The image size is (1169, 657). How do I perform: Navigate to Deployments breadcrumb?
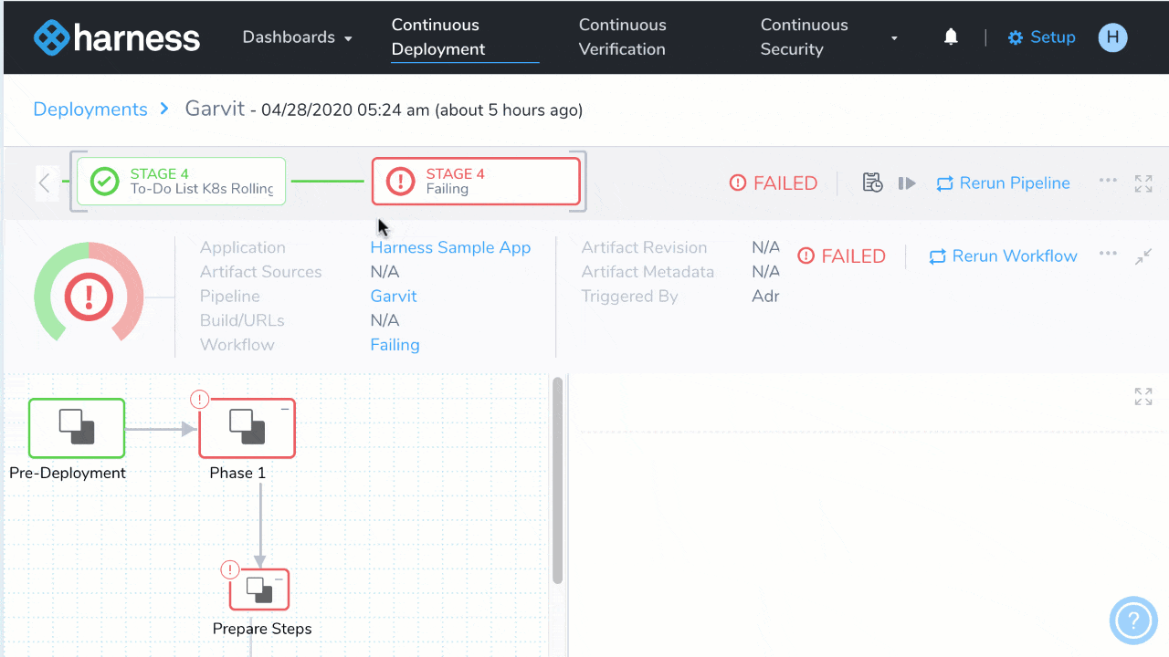(x=90, y=109)
